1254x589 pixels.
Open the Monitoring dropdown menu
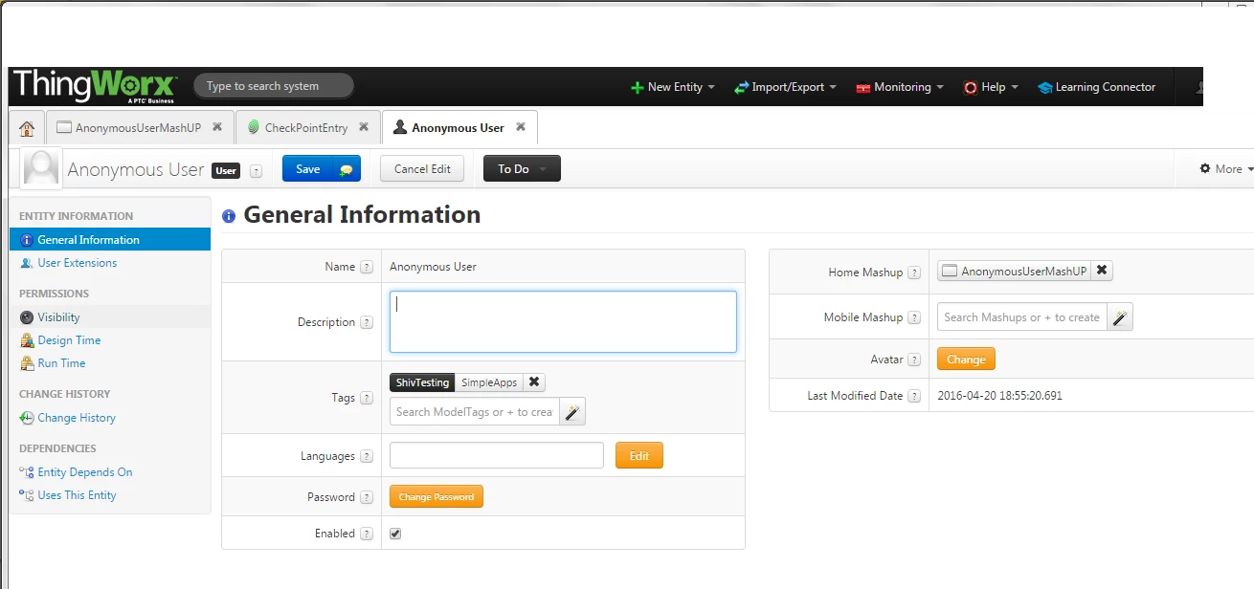[x=900, y=87]
